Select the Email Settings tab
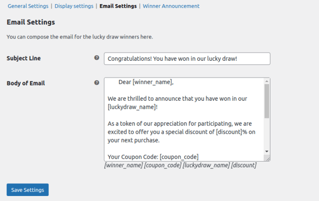This screenshot has height=201, width=319. tap(118, 6)
